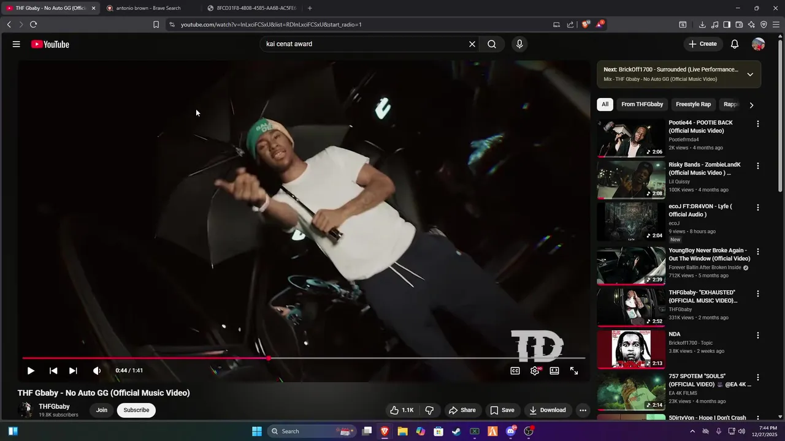Open the THFGbaby channel name link

[54, 407]
